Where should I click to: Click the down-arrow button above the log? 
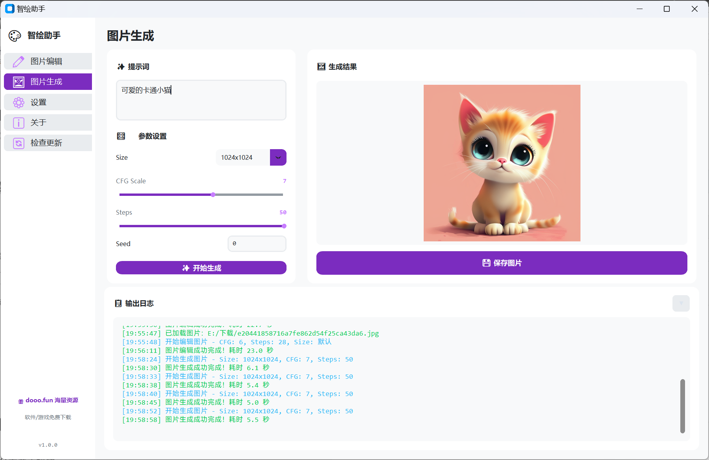(681, 303)
